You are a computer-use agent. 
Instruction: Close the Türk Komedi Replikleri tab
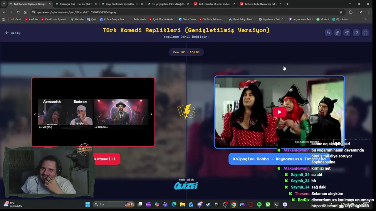[x=49, y=4]
